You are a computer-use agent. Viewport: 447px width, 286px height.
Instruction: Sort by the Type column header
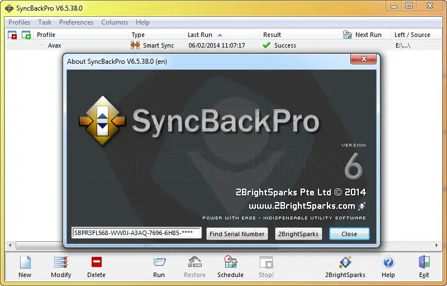156,35
